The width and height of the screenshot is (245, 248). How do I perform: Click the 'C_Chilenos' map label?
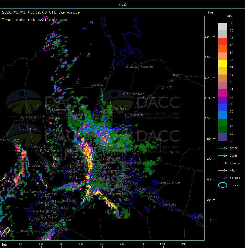[28, 128]
